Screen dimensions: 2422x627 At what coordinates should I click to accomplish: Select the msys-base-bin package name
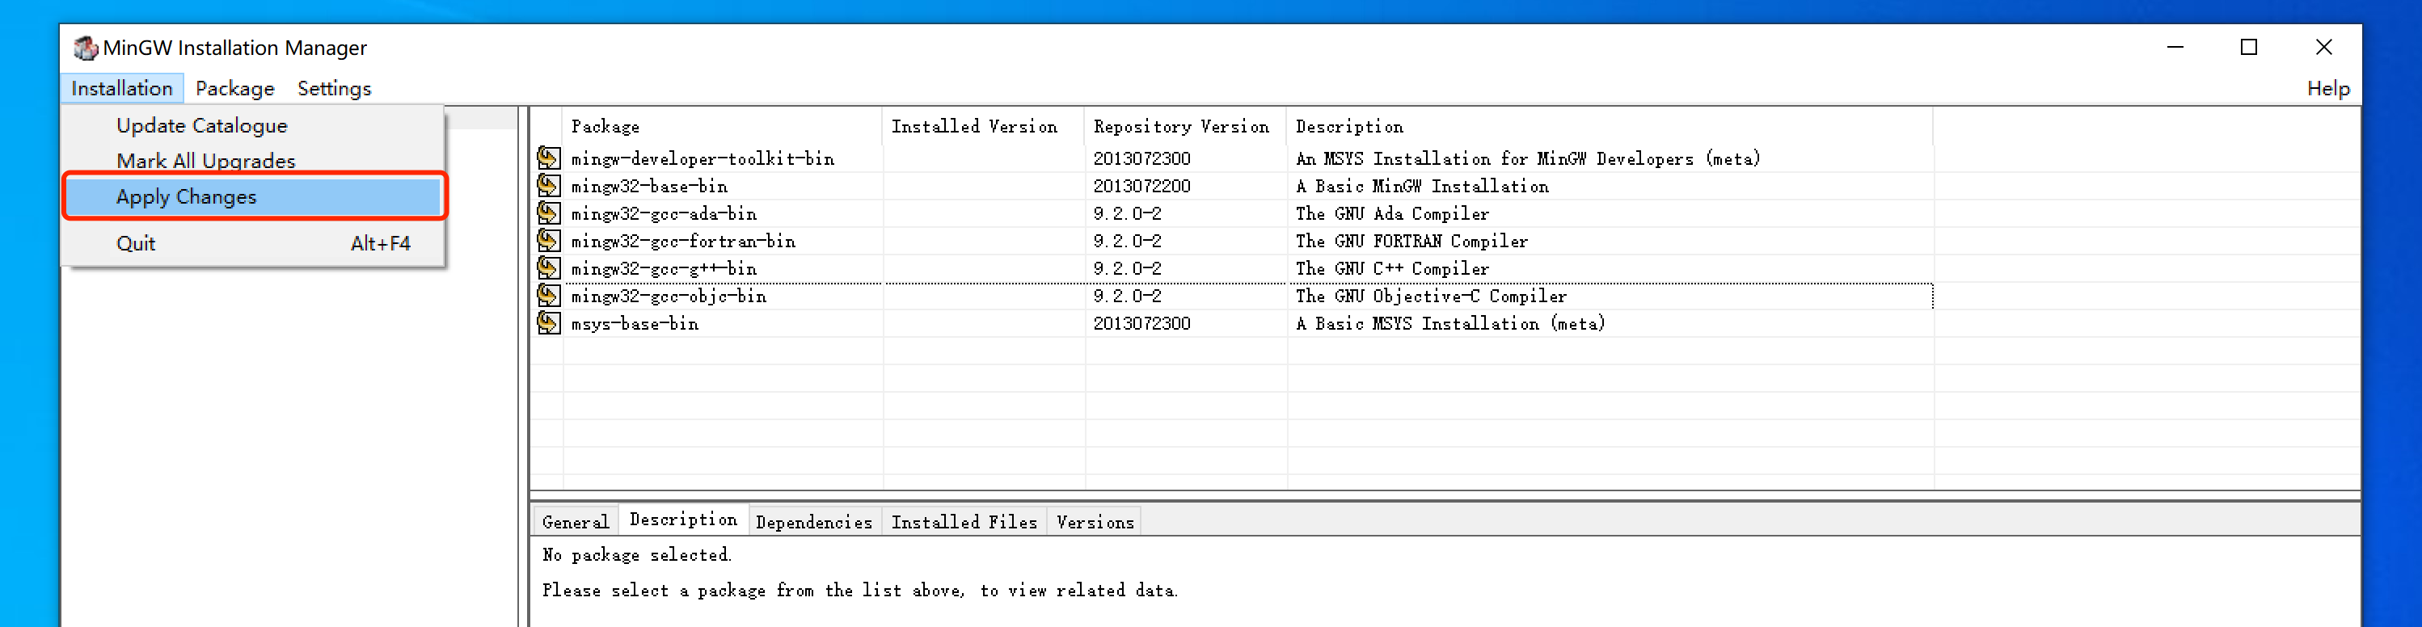point(635,322)
